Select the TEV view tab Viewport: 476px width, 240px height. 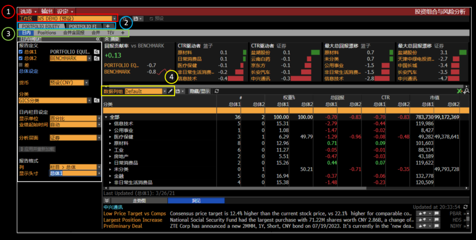point(111,33)
